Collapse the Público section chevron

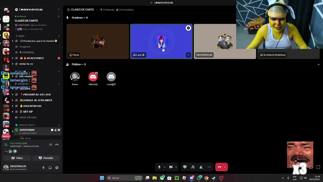coord(318,64)
